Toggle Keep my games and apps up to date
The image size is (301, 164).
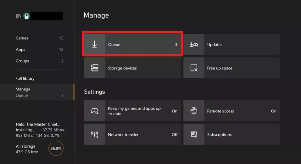click(132, 111)
